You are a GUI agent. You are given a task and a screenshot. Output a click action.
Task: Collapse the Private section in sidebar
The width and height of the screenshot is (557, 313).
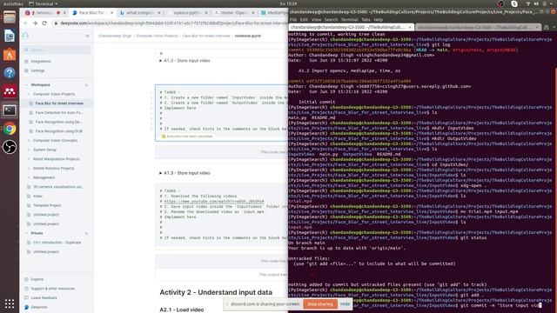[x=26, y=234]
